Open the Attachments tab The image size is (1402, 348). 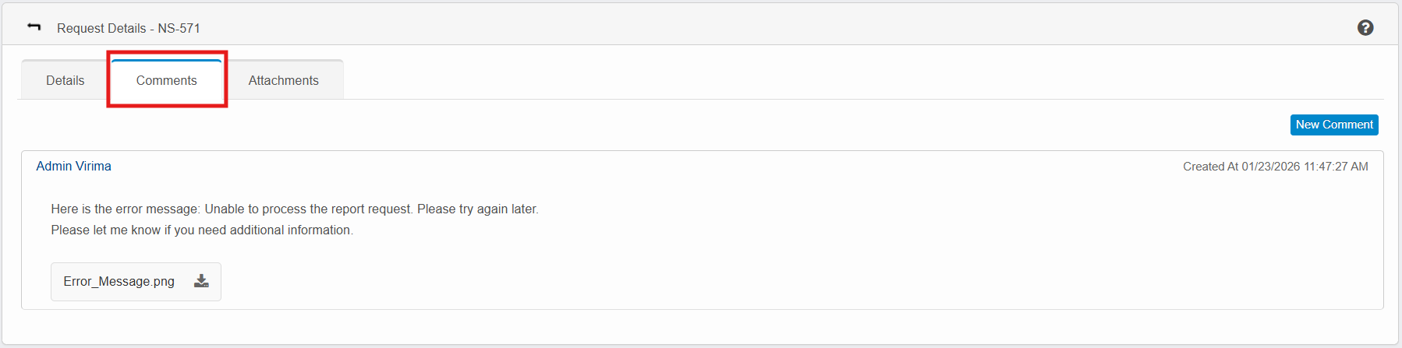pos(283,80)
